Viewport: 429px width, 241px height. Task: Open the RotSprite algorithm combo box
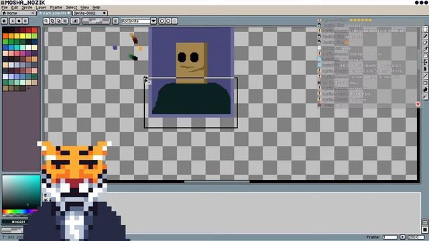[136, 21]
